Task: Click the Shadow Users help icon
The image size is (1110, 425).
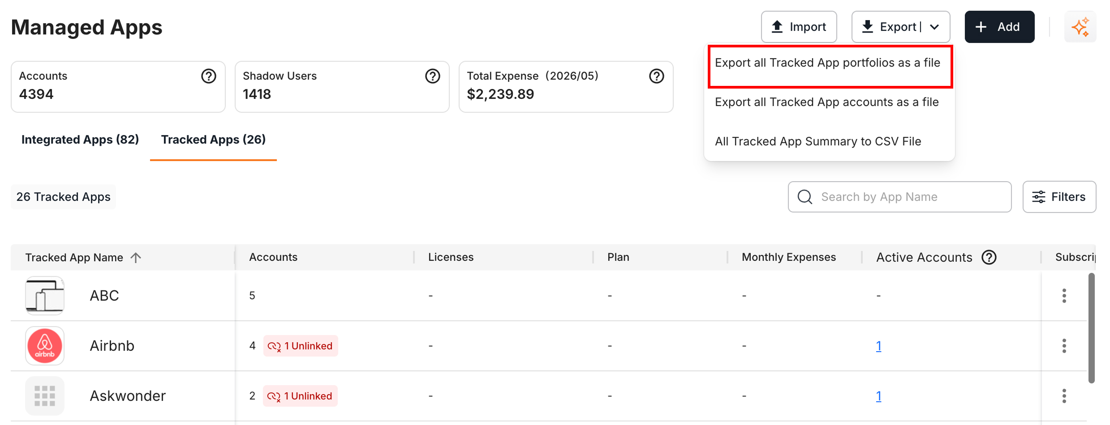Action: (432, 76)
